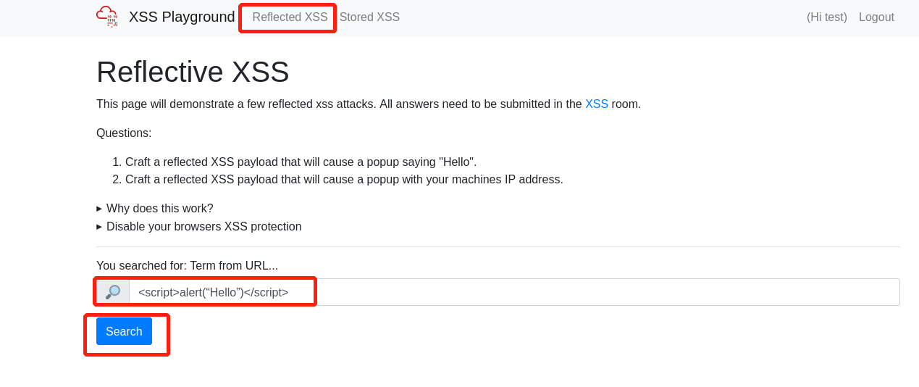The width and height of the screenshot is (919, 387).
Task: Click the Reflective XSS page heading
Action: click(193, 72)
